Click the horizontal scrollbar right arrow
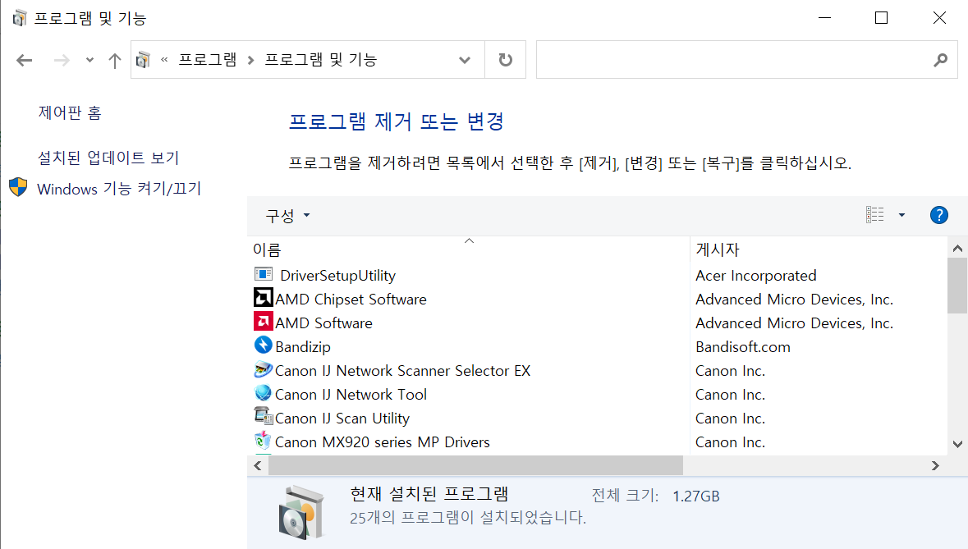Screen dimensions: 968x549 (935, 466)
